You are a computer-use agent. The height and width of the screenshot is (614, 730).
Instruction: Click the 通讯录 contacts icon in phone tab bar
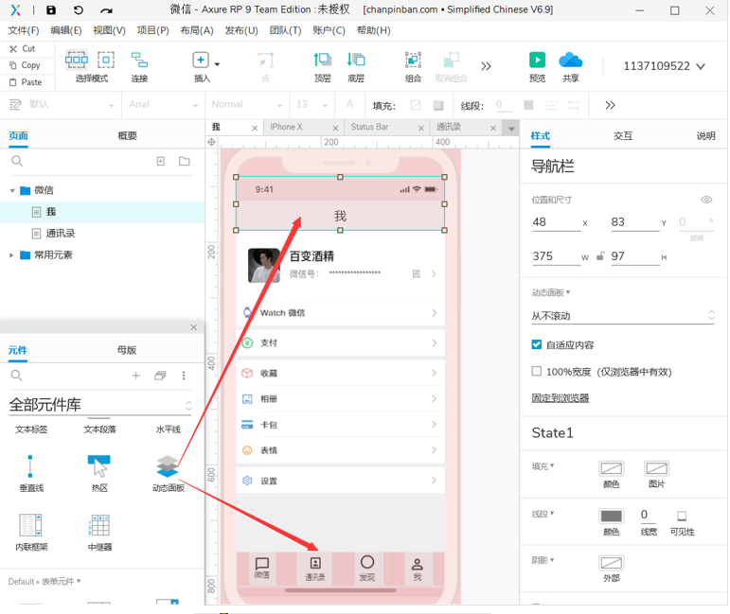(315, 563)
